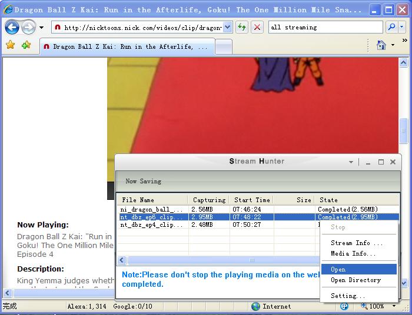This screenshot has height=315, width=412.
Task: Select the Dragon Ball Z Kai tab
Action: [127, 47]
